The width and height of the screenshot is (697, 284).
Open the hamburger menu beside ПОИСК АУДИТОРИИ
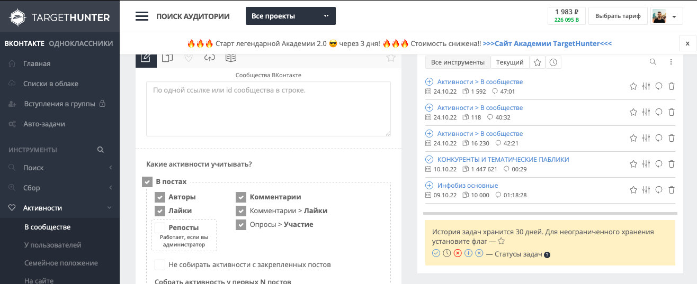coord(142,16)
